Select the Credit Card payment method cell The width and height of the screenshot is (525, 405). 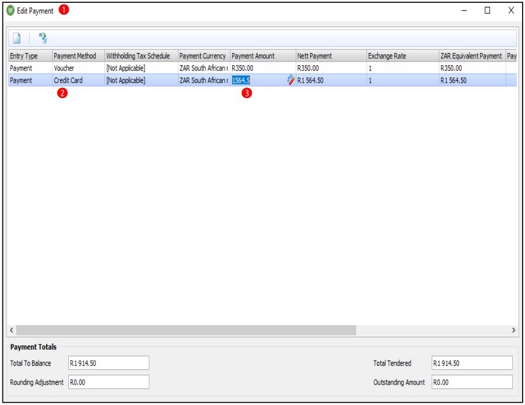(x=79, y=81)
